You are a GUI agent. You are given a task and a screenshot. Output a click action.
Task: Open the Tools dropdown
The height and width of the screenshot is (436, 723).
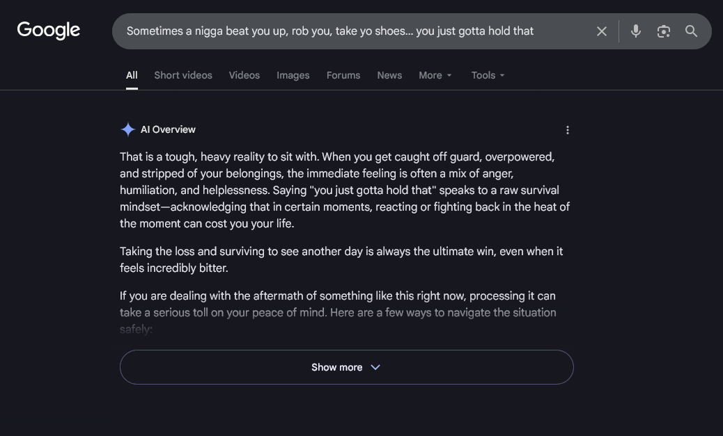pyautogui.click(x=488, y=75)
